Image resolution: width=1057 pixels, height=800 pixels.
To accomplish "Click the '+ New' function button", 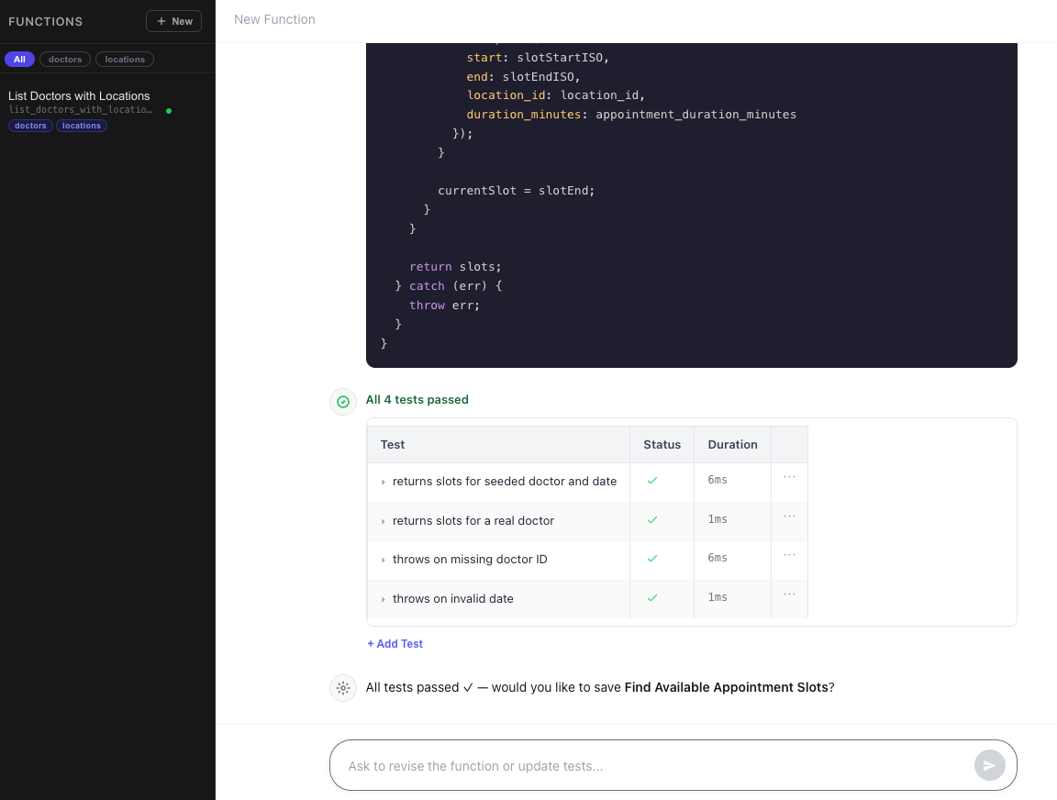I will pos(173,20).
